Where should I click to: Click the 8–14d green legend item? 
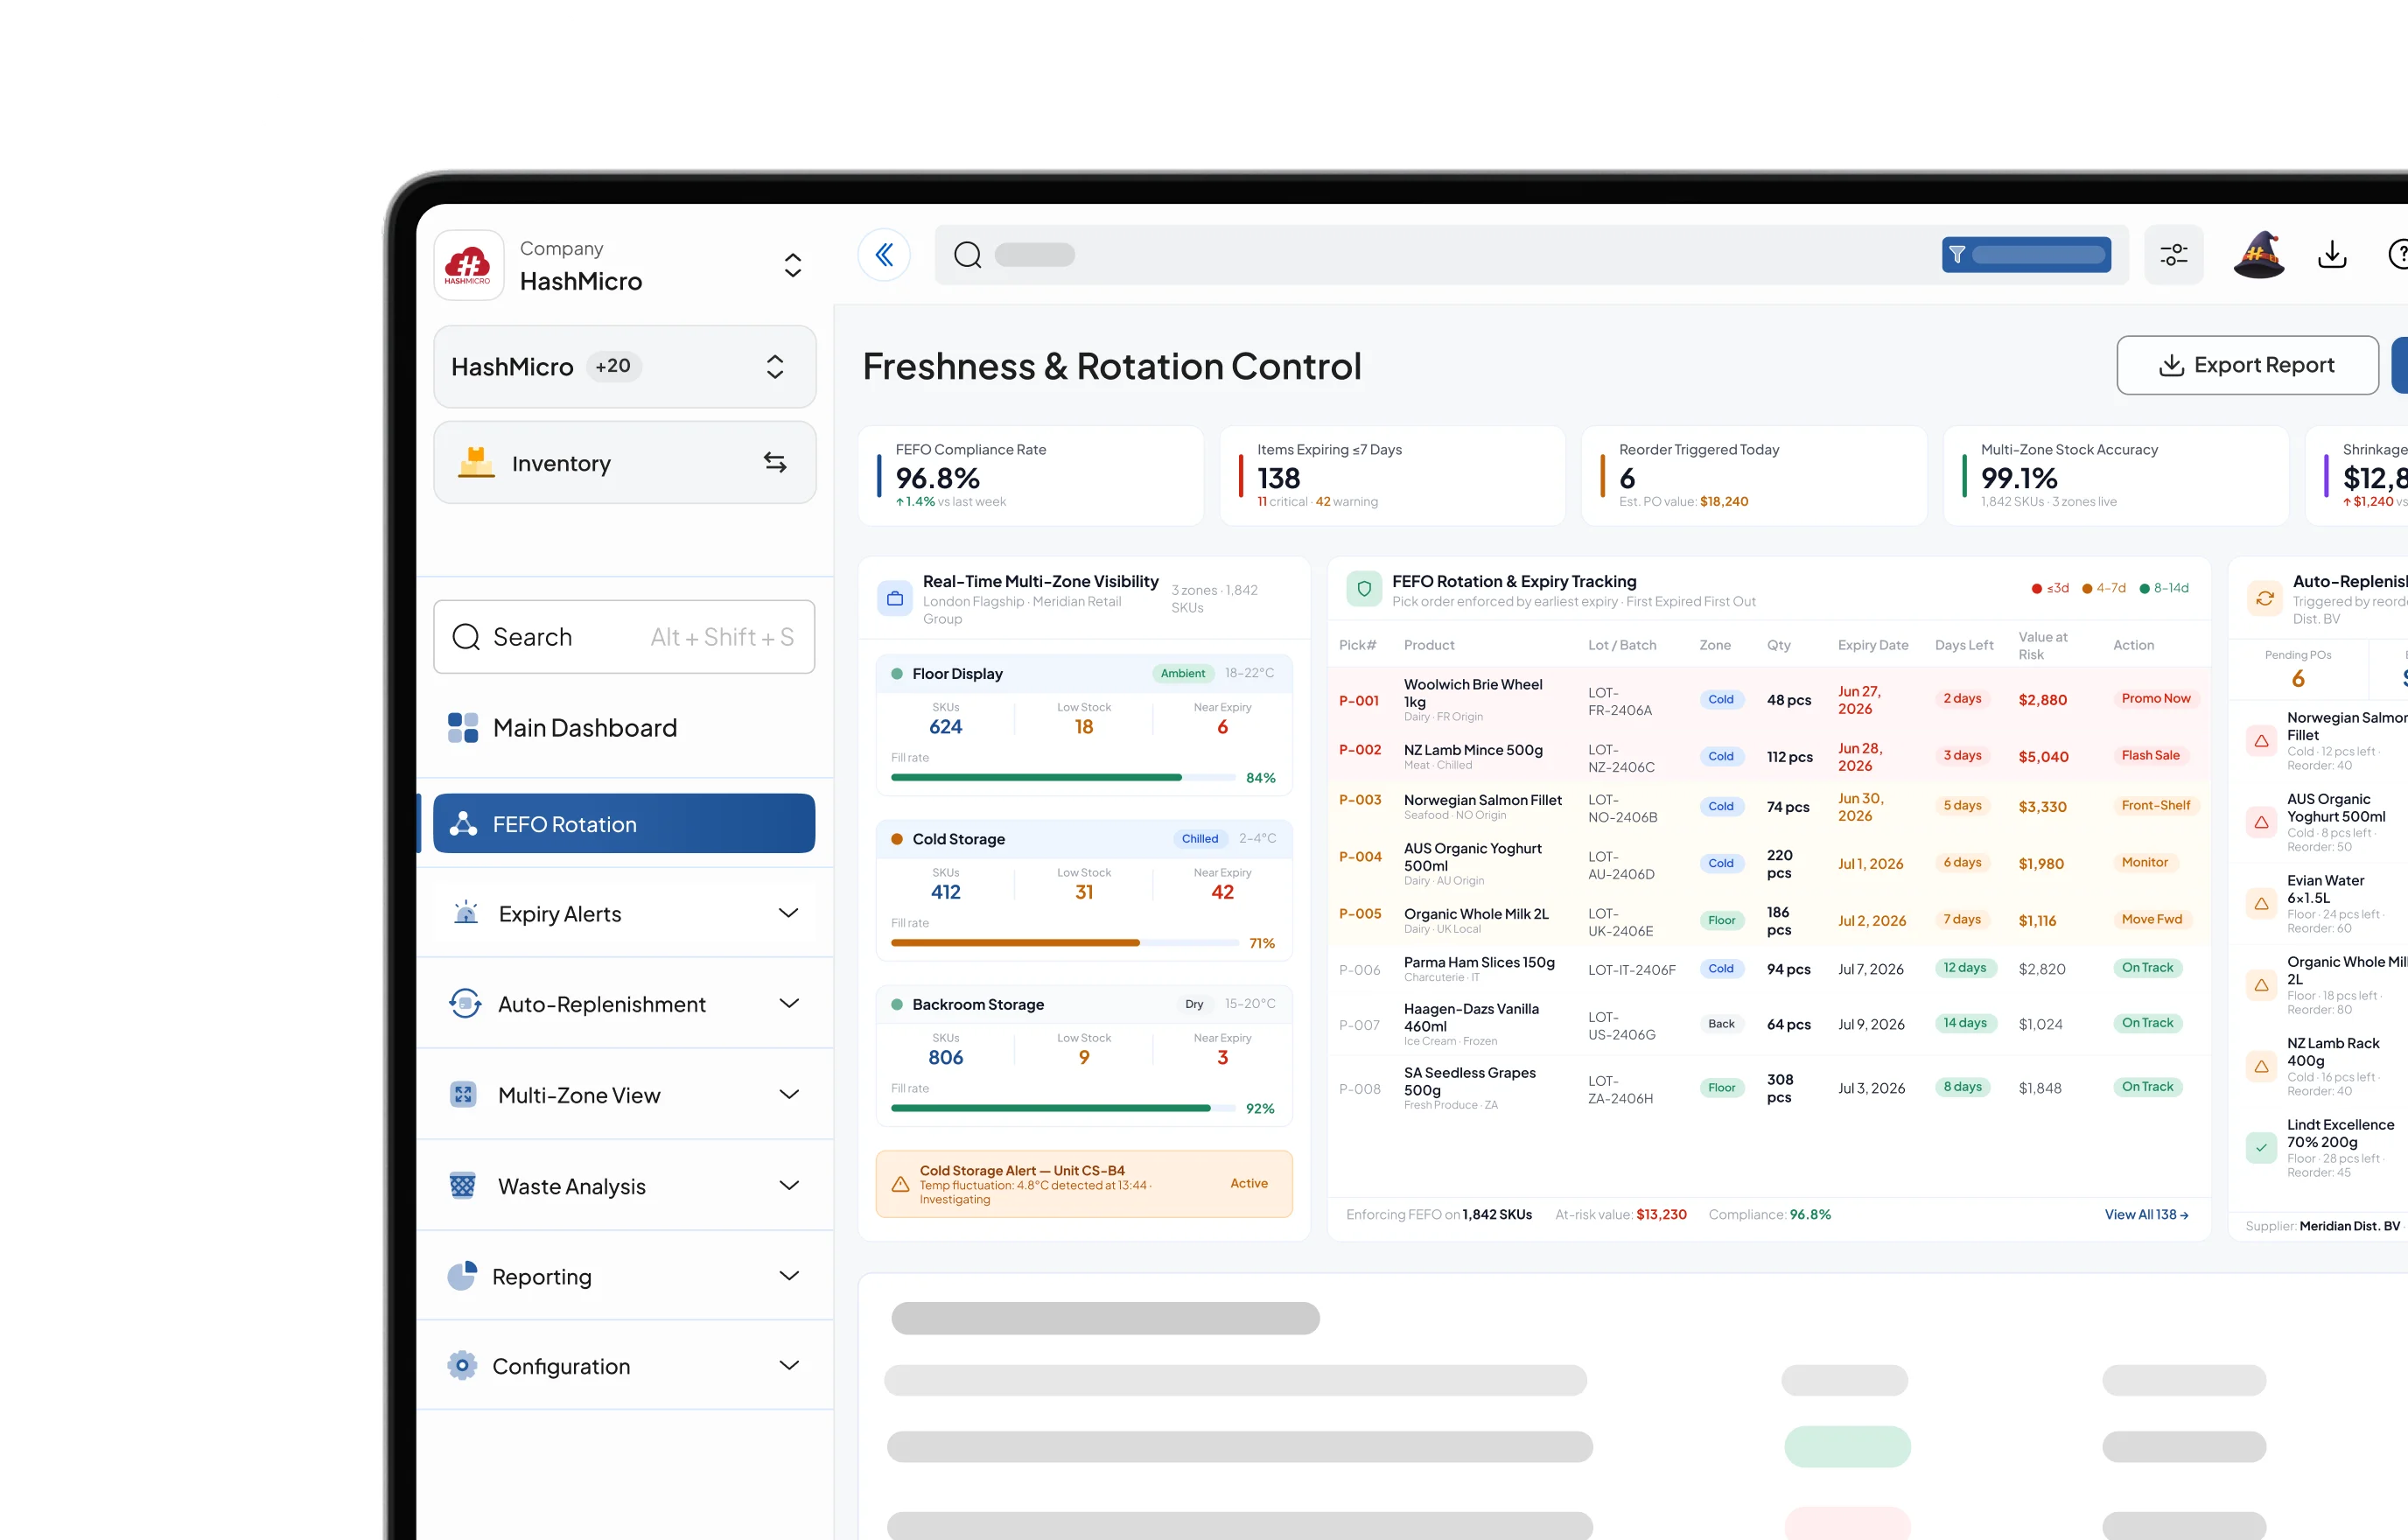pos(2164,588)
